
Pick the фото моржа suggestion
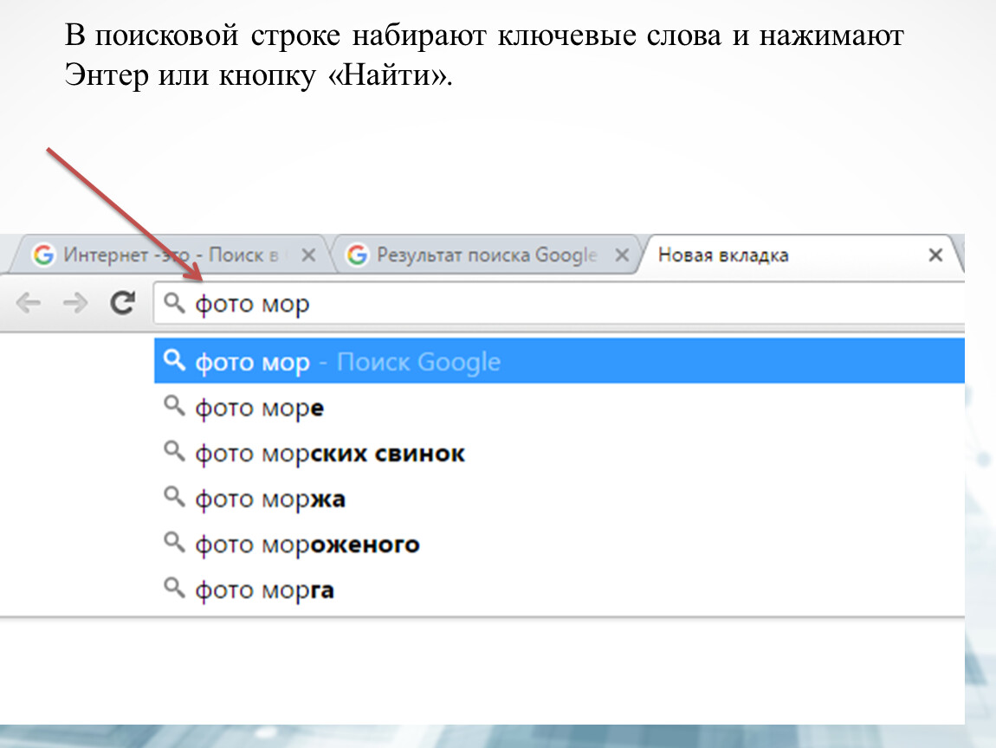click(x=559, y=499)
